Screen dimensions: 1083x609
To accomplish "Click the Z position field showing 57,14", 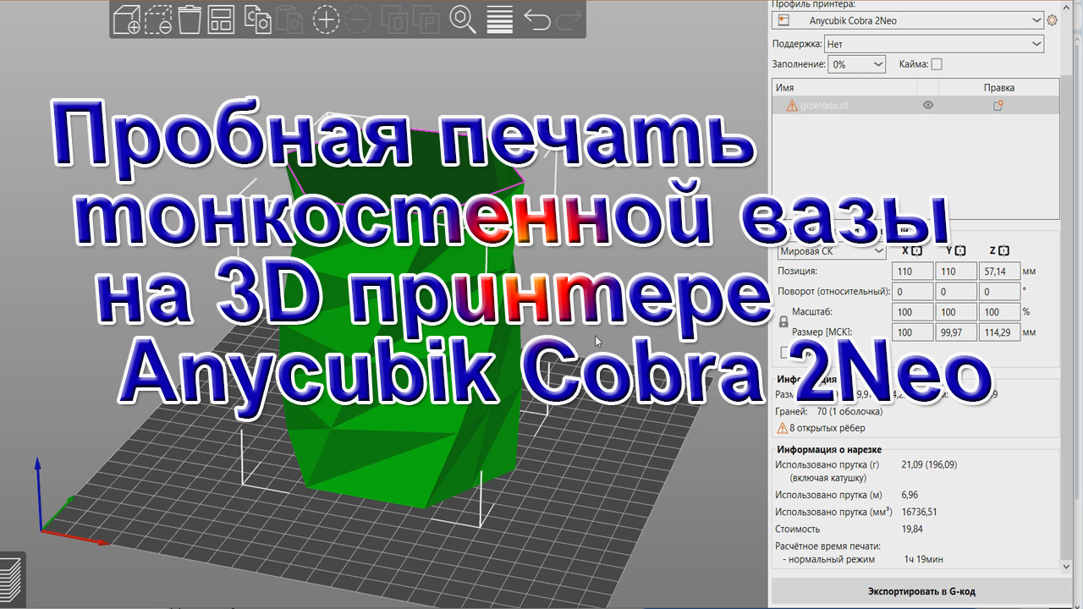I will pos(999,271).
